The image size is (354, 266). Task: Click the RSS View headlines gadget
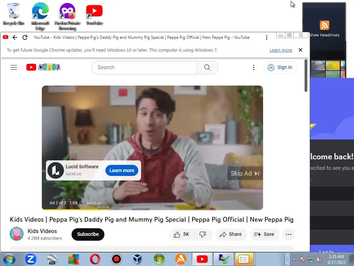tap(324, 29)
